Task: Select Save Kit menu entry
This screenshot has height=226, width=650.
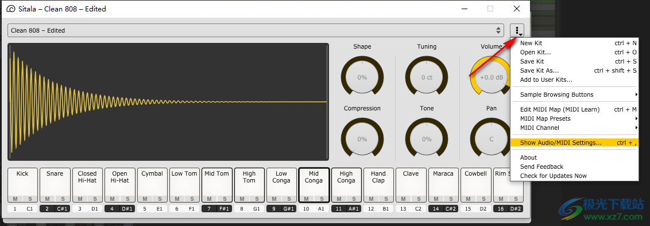Action: point(575,61)
